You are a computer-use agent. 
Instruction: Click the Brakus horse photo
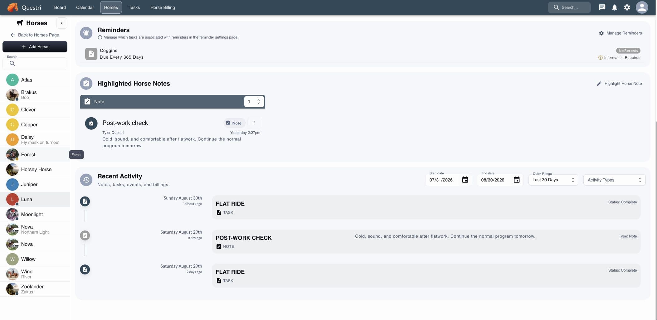click(x=12, y=95)
